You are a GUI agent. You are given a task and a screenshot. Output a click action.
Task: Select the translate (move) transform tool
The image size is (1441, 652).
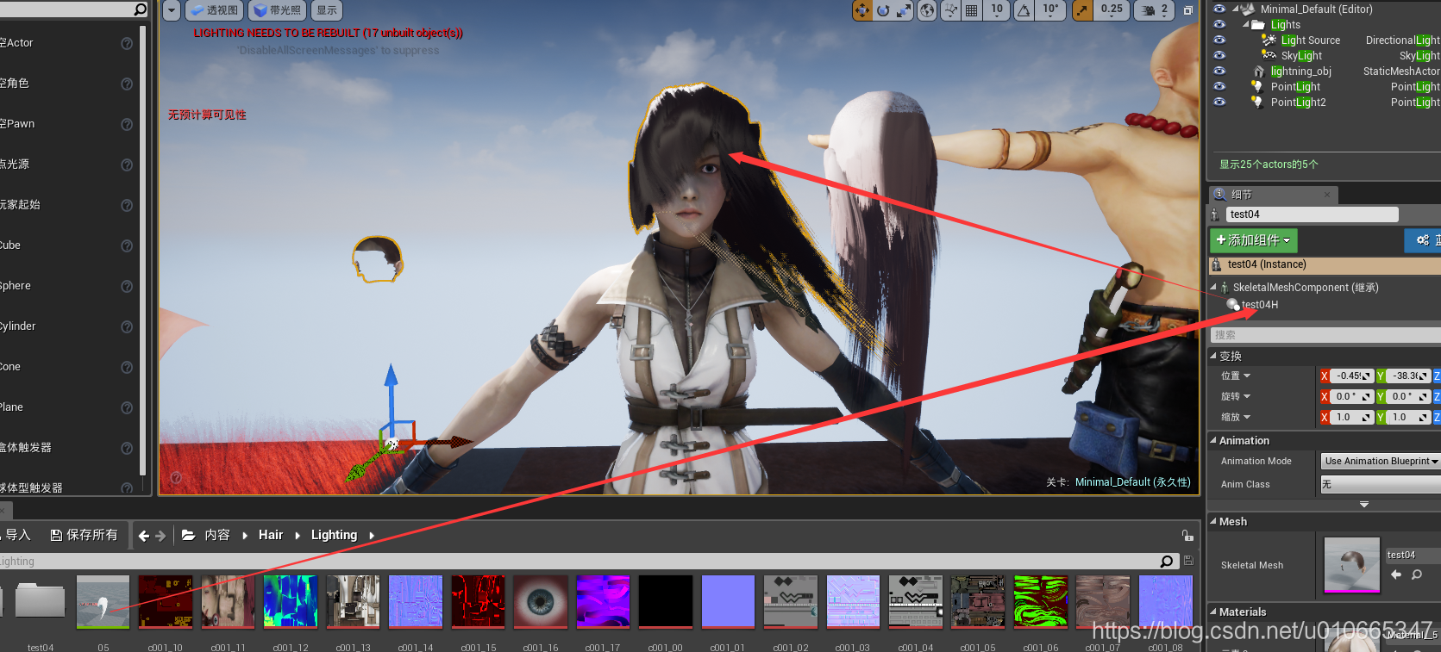(861, 10)
